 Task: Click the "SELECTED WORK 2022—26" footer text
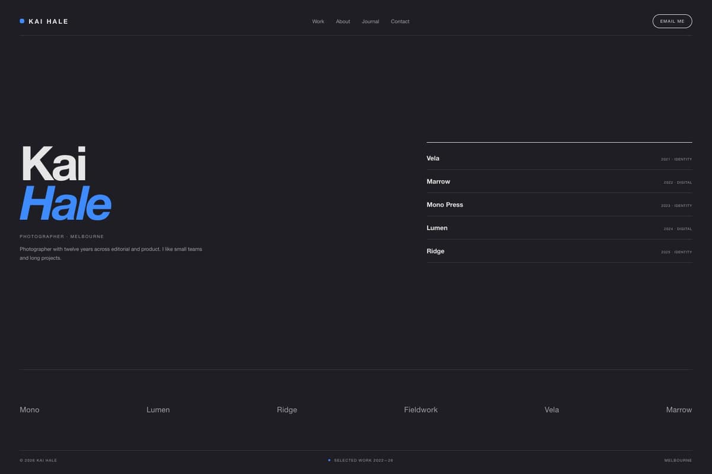[x=363, y=460]
